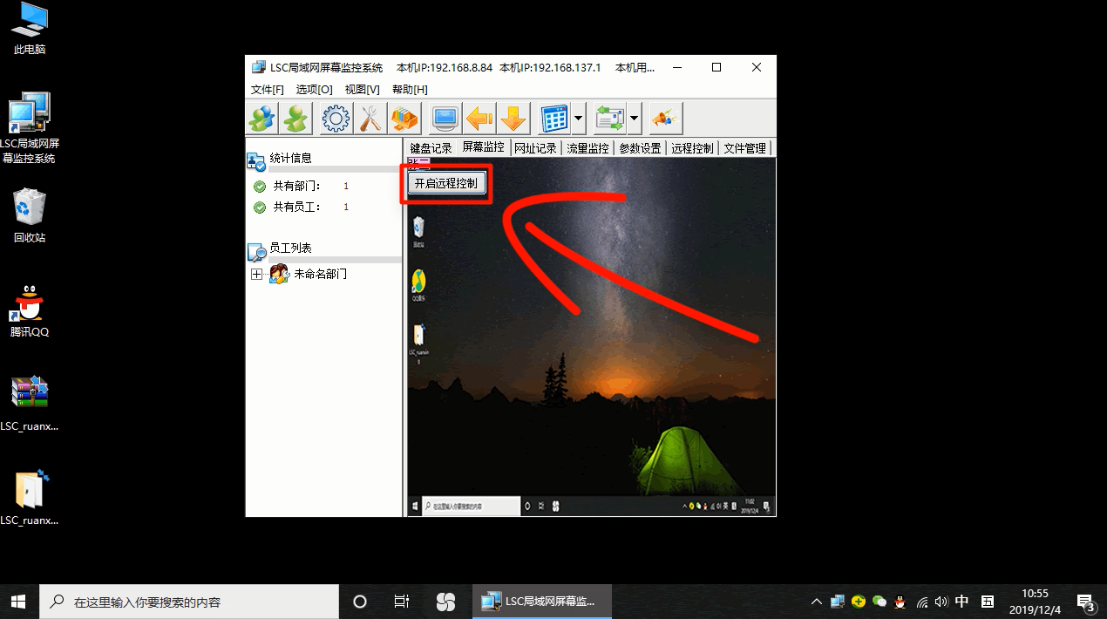Click the fan-shaped pinned taskbar icon
Screen dimensions: 1107x619
[445, 602]
